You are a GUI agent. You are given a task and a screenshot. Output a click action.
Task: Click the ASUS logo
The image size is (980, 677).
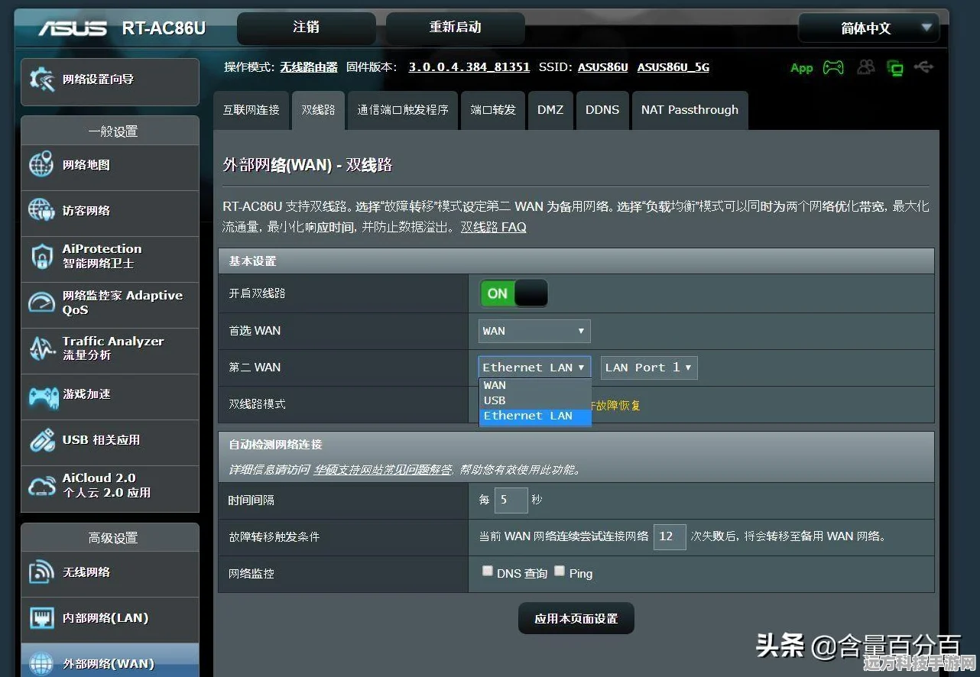pyautogui.click(x=73, y=28)
